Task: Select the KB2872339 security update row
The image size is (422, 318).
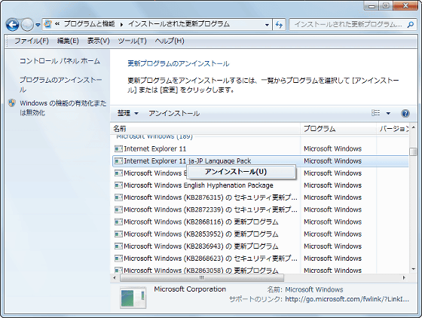Action: (261, 209)
